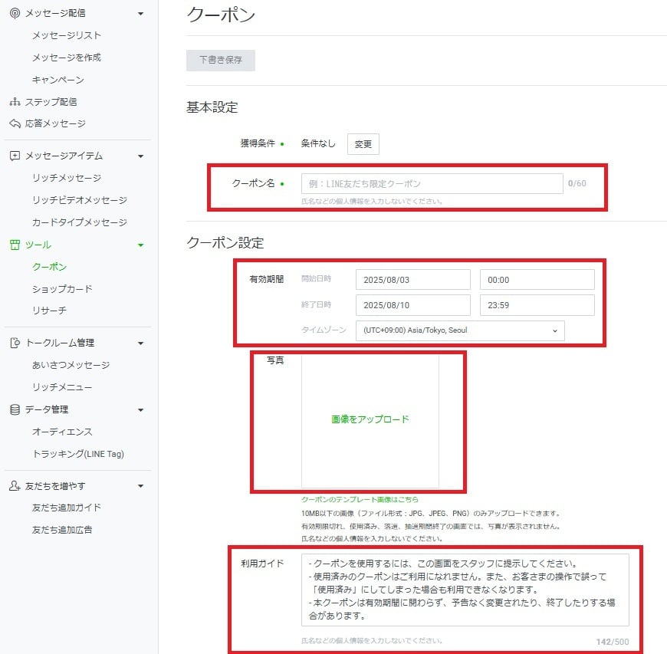
Task: Open メッセージを作成 in sidebar
Action: tap(67, 58)
